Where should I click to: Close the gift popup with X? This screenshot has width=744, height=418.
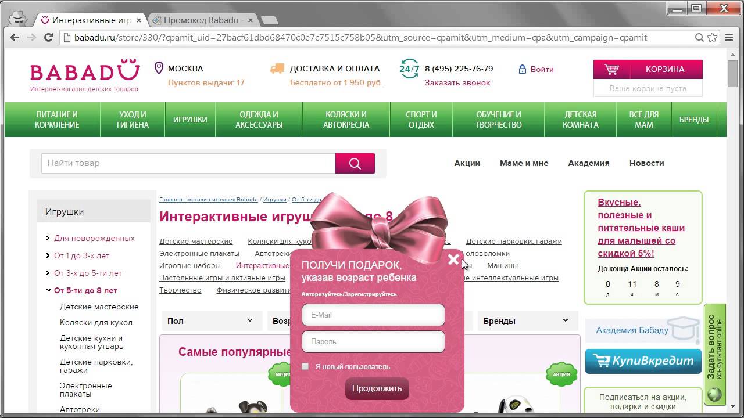click(453, 259)
